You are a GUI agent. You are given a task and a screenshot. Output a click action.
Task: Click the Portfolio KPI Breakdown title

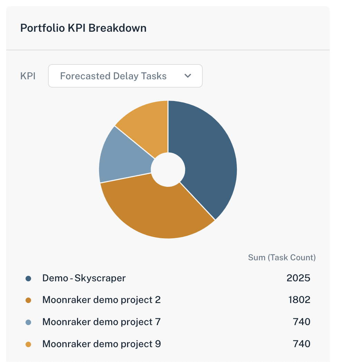pos(84,28)
